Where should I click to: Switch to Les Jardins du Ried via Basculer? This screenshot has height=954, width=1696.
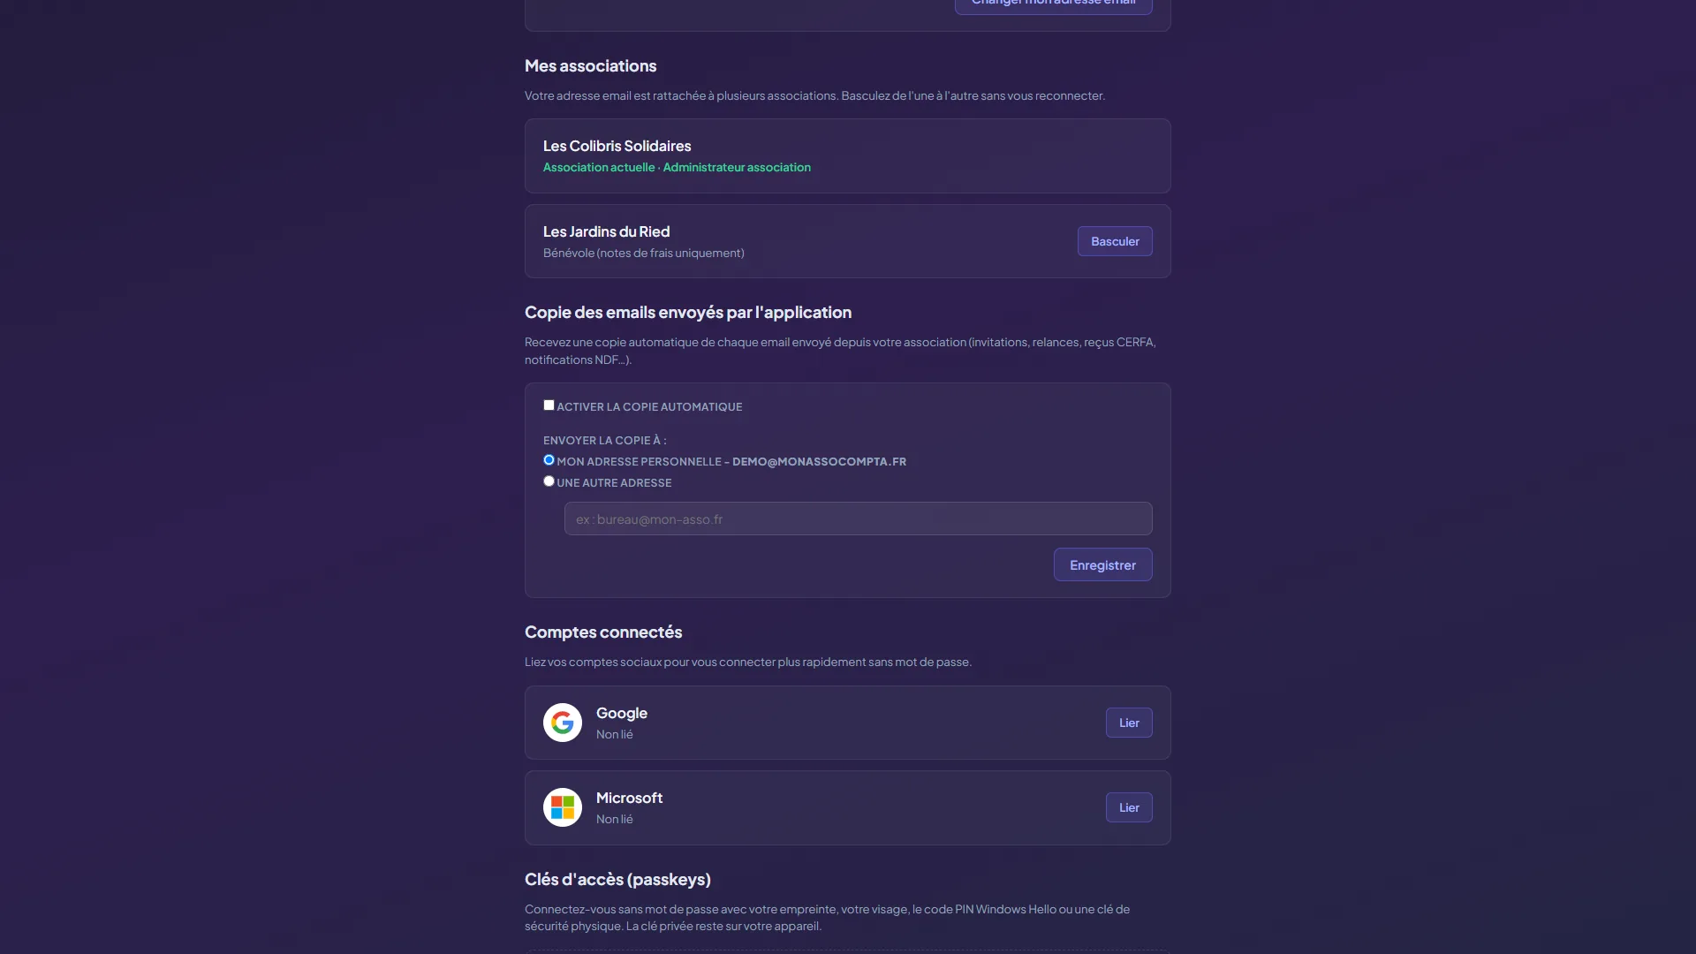coord(1115,241)
